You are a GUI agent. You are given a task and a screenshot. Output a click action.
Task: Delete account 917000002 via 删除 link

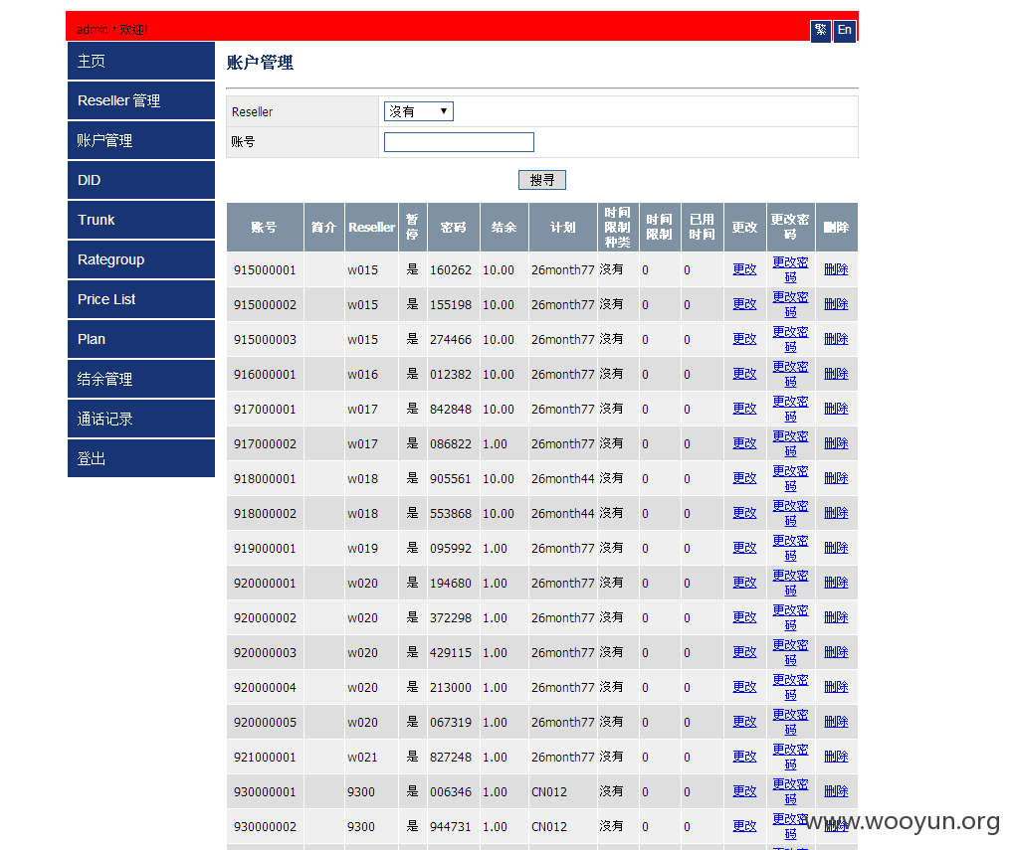836,443
